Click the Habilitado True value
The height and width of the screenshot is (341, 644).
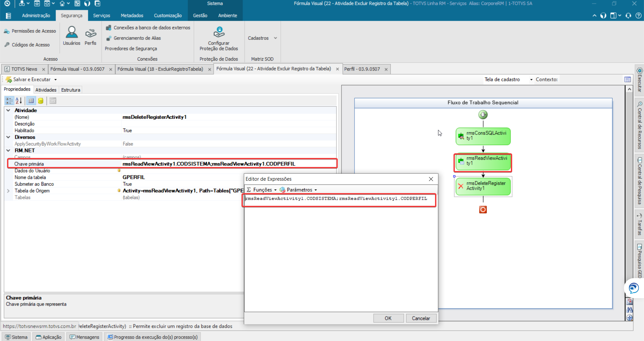[x=127, y=131]
